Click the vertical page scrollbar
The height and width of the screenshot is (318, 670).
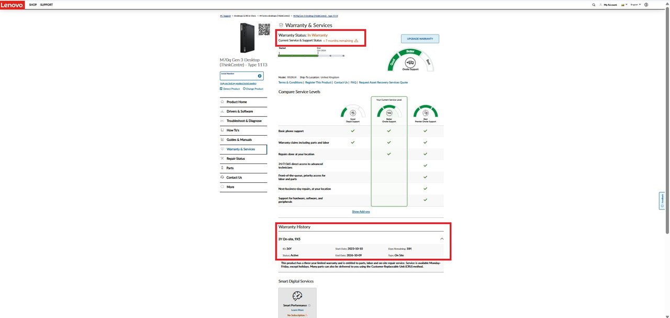pos(667,120)
